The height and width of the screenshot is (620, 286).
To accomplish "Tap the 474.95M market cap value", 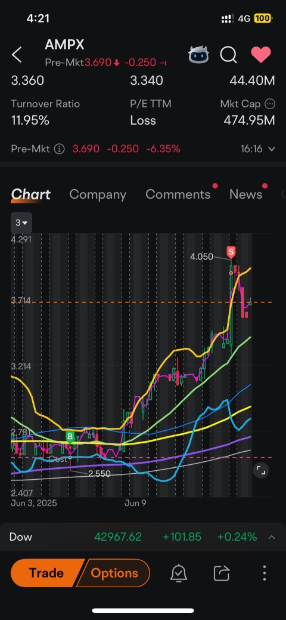I will point(249,120).
